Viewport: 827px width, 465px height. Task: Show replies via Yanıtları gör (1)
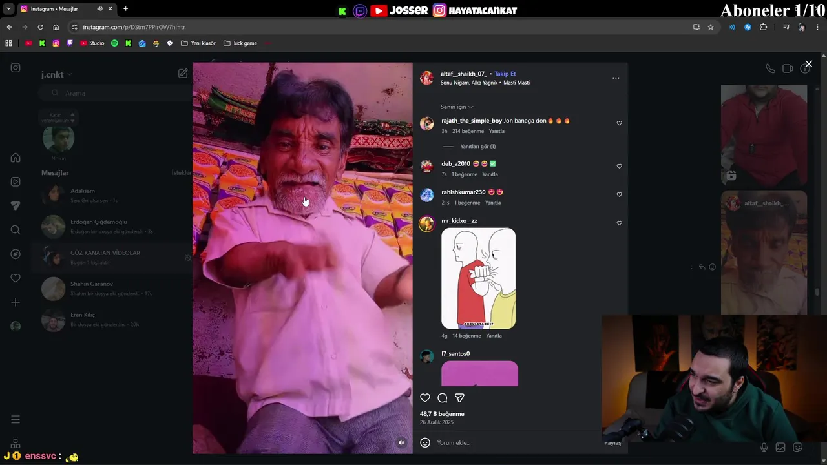click(x=477, y=147)
